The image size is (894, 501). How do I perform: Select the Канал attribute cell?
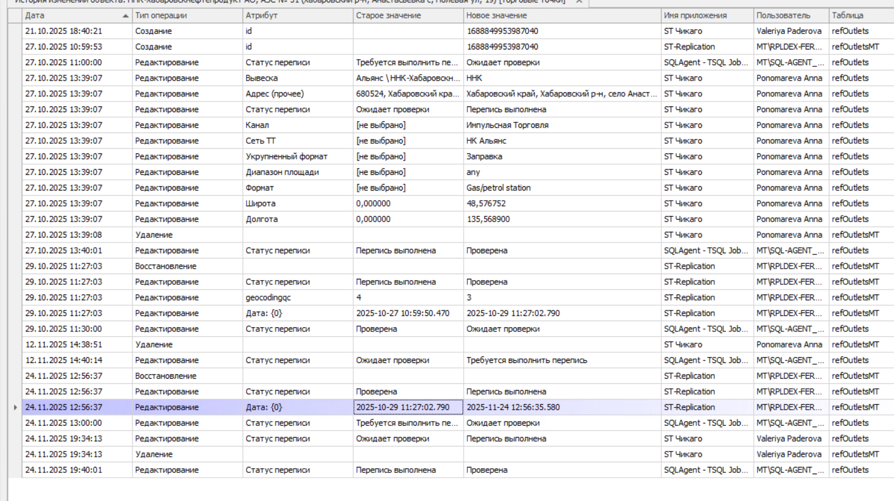click(x=298, y=125)
